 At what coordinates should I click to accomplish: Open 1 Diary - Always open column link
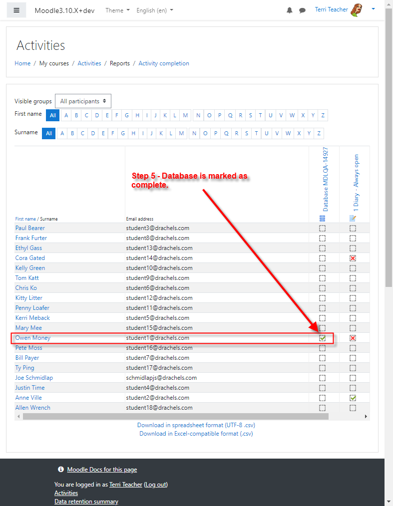click(356, 183)
